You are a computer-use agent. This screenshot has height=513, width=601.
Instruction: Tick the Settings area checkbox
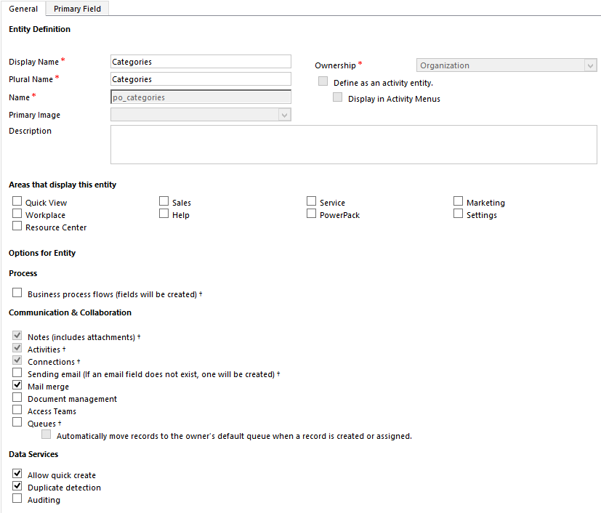[459, 214]
